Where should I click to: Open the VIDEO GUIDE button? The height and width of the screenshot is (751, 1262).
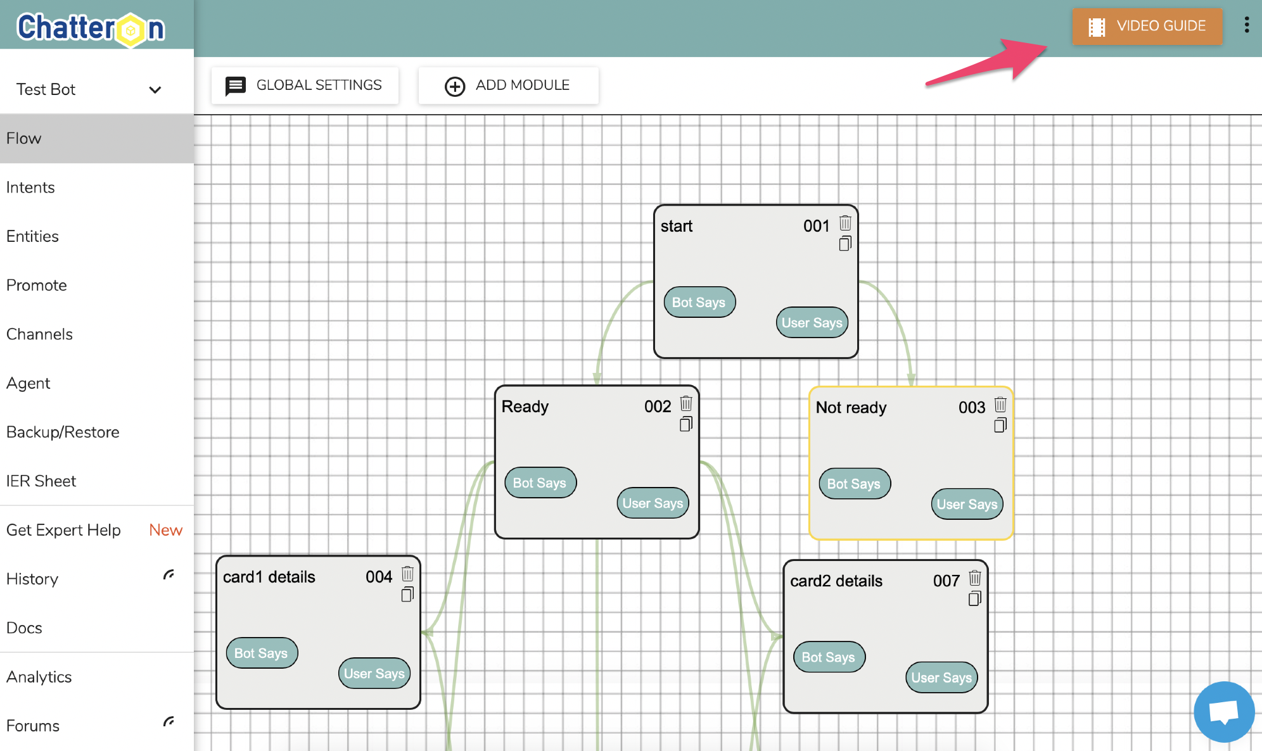(x=1147, y=27)
